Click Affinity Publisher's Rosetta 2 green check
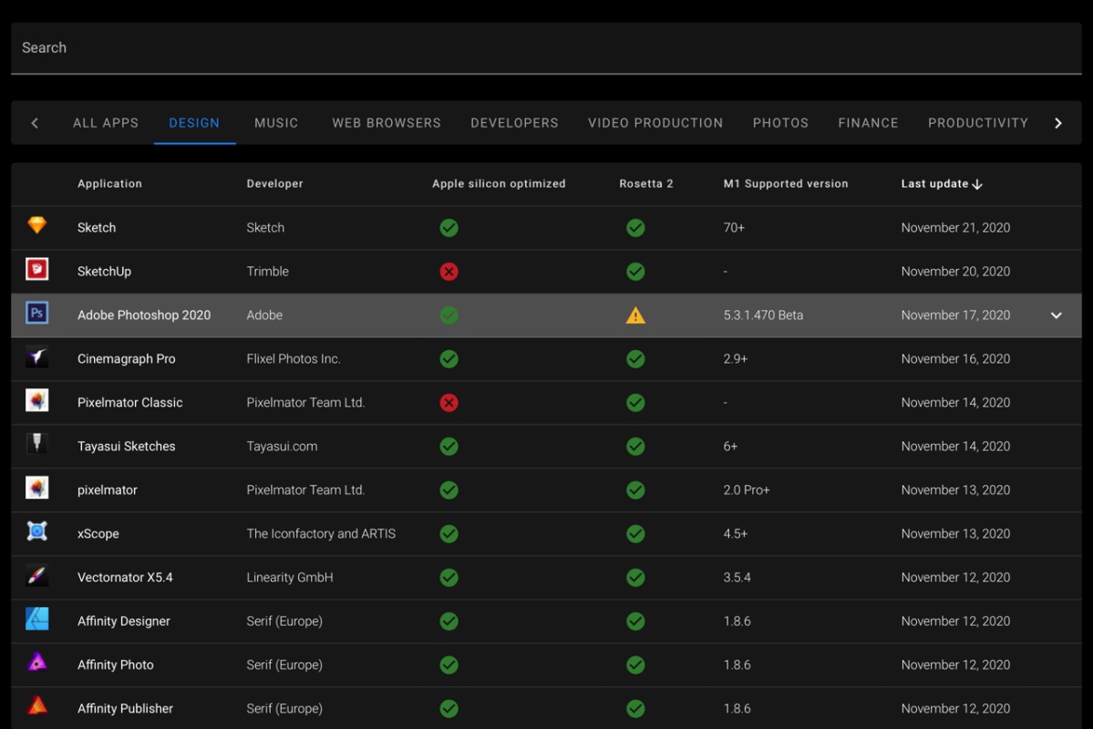1093x729 pixels. click(635, 709)
